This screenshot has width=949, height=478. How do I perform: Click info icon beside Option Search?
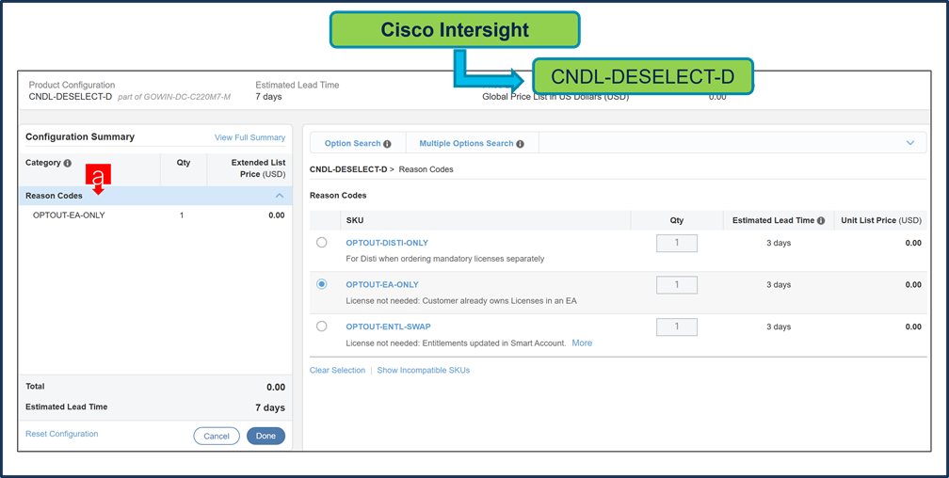pos(387,144)
